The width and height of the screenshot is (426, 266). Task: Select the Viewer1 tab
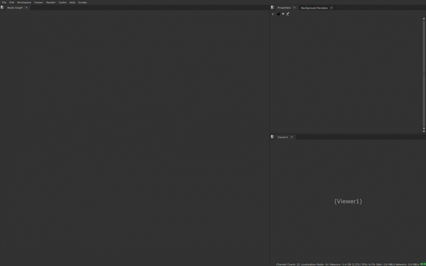click(x=283, y=137)
